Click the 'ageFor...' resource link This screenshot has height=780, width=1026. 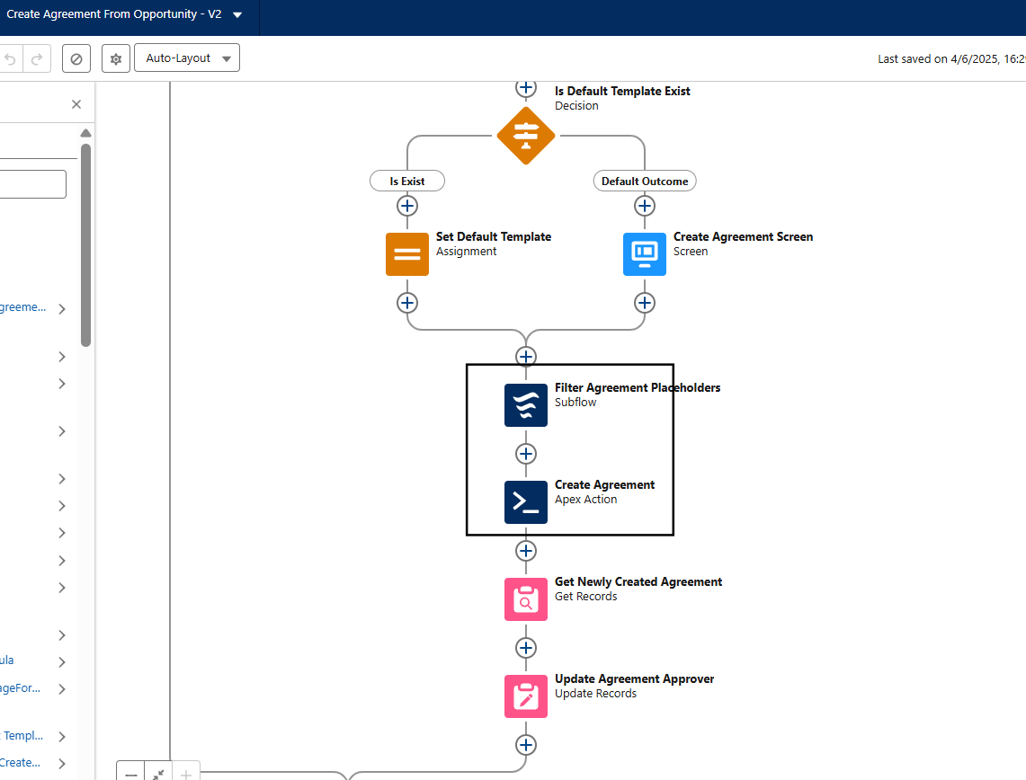[x=21, y=687]
